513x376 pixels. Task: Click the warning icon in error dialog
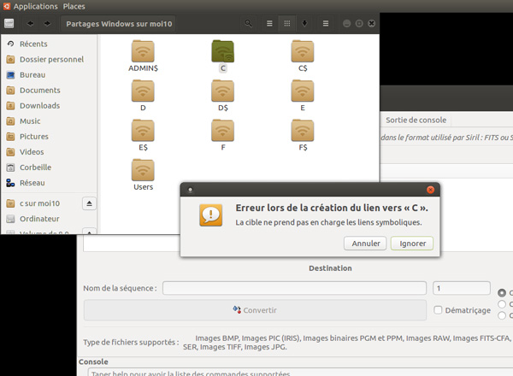211,215
